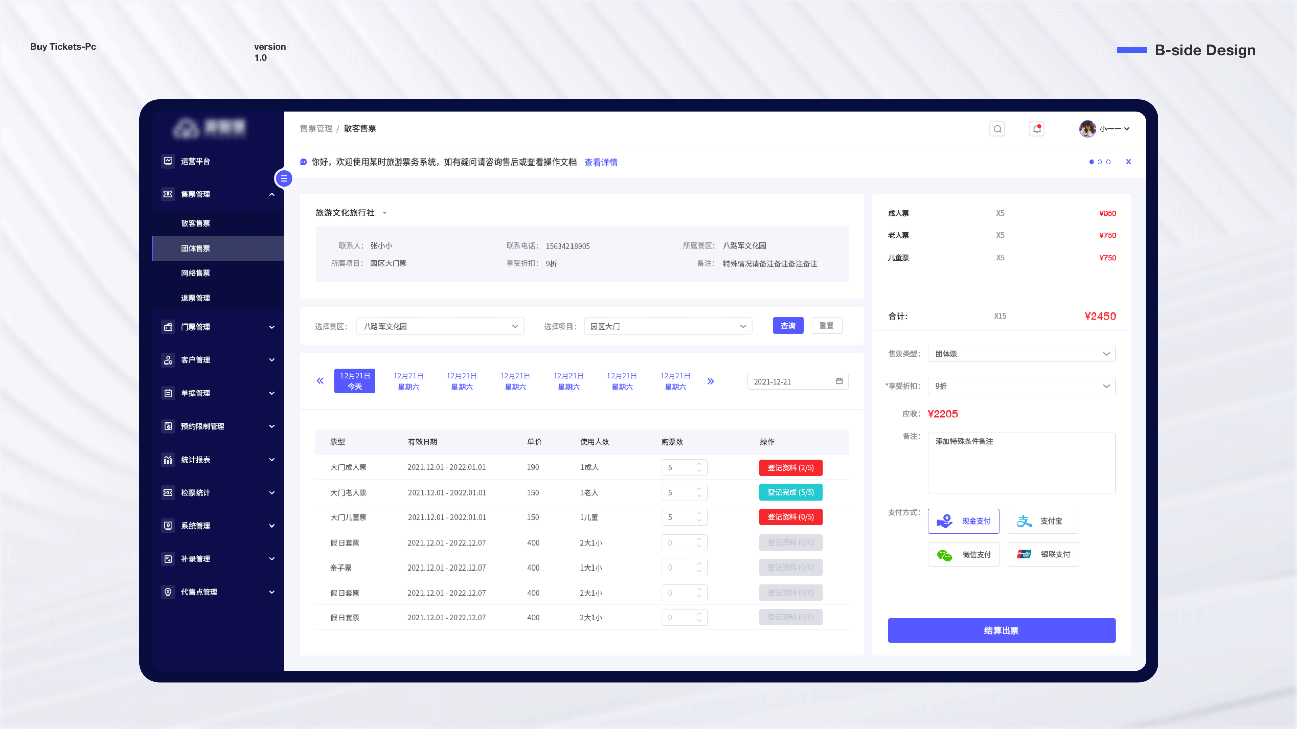Open 运营平台 in the sidebar
This screenshot has height=729, width=1297.
pos(218,161)
